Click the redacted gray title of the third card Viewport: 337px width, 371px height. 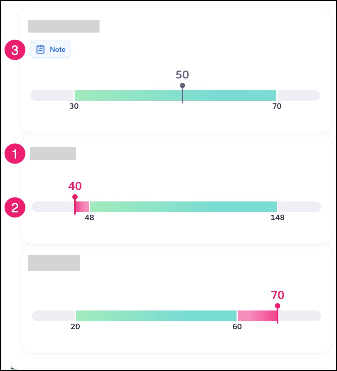(x=54, y=263)
